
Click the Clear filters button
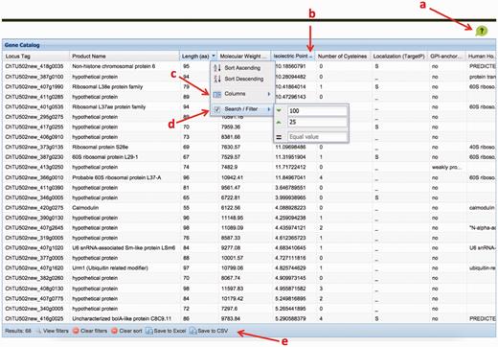(90, 331)
